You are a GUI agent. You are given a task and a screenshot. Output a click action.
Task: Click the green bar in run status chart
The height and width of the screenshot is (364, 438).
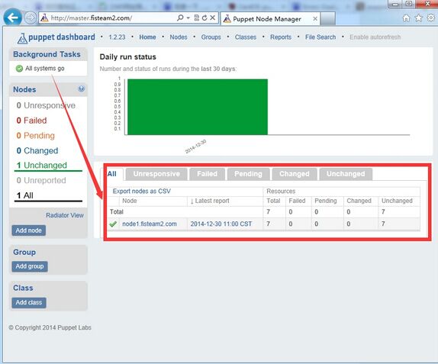[198, 107]
